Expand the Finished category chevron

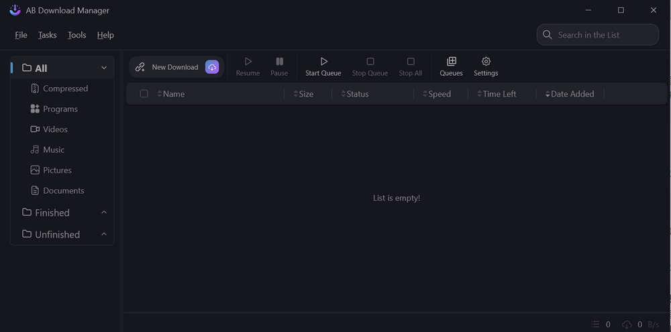[x=104, y=212]
